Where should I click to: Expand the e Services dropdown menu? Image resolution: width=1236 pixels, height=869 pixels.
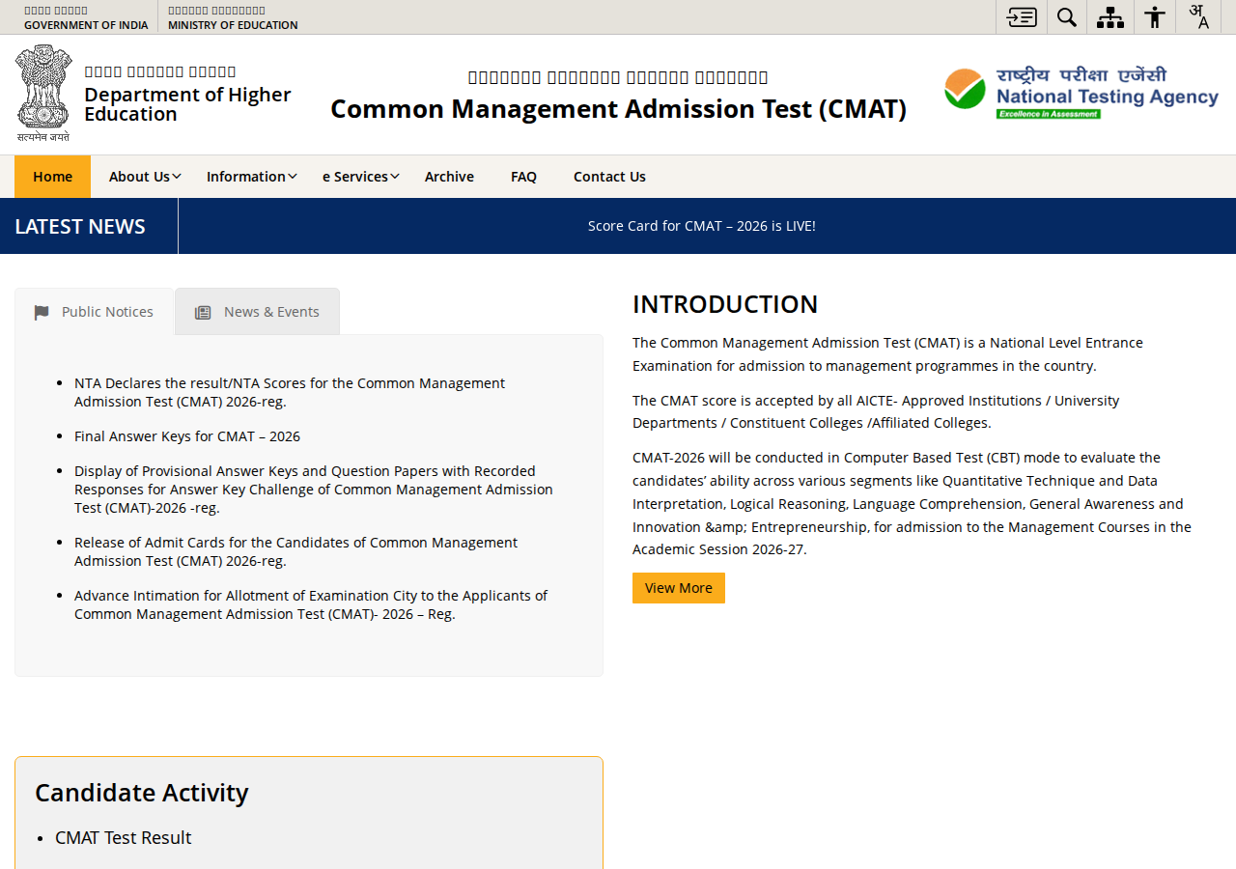tap(360, 177)
